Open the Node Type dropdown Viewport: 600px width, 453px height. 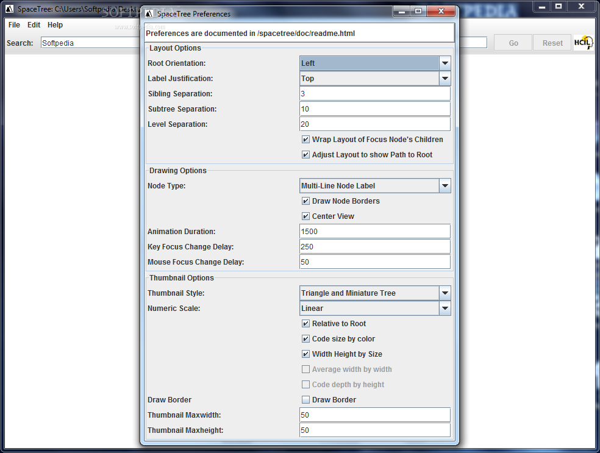click(x=445, y=186)
